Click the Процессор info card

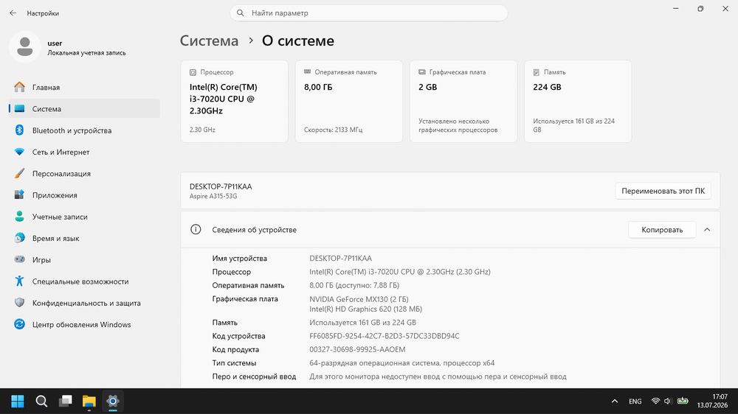tap(235, 101)
